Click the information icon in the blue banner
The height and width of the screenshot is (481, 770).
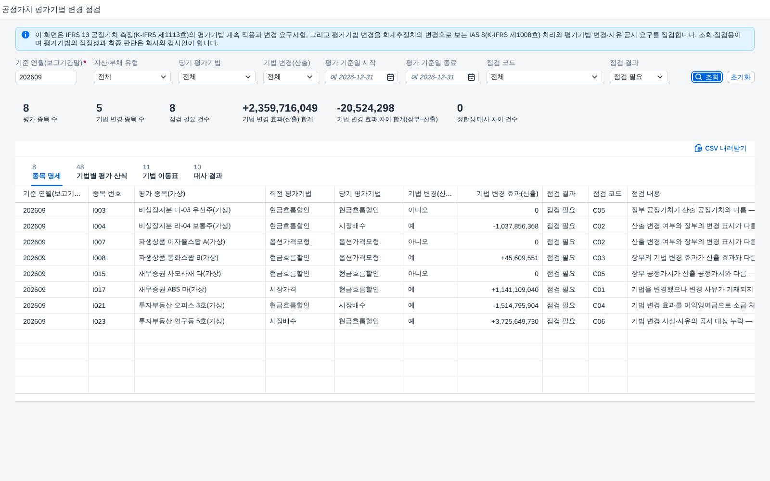[26, 35]
